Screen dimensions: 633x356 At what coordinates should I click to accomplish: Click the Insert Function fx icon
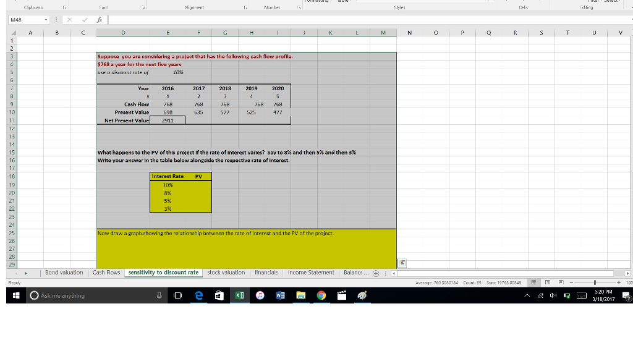coord(100,20)
